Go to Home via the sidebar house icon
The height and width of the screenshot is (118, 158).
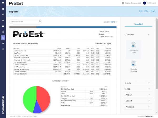[3, 9]
